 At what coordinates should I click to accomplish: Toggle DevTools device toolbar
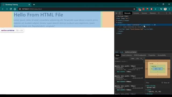(120, 13)
